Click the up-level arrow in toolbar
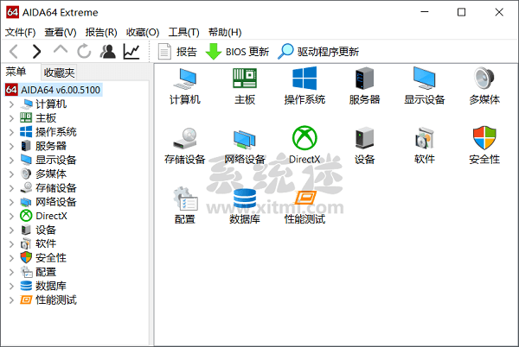The image size is (519, 347). [61, 50]
